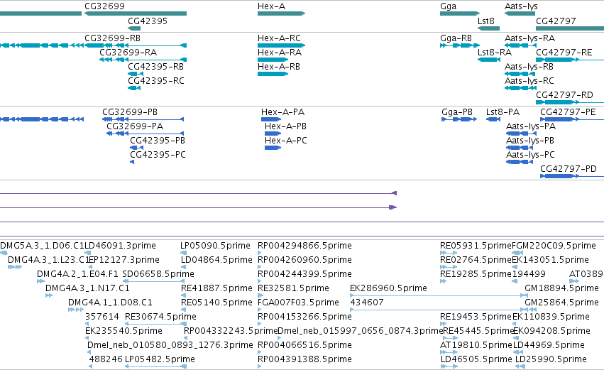This screenshot has width=604, height=370.
Task: Click the DMG4A.2_1.E04.F1 label
Action: pos(78,274)
